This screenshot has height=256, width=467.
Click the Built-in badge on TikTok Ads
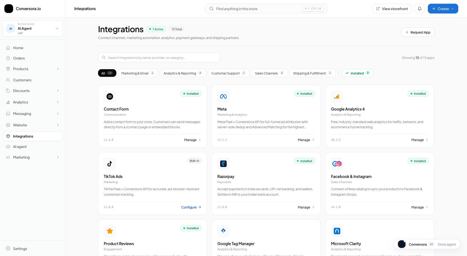[x=194, y=161]
